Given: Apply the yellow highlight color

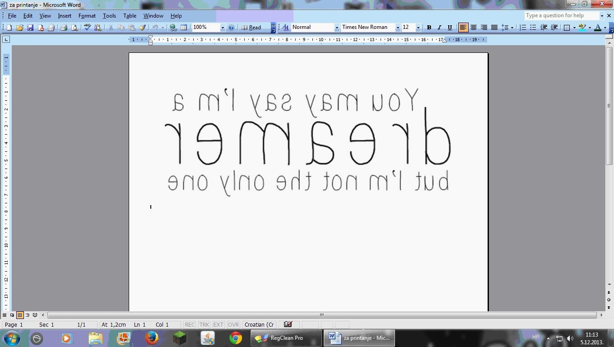Looking at the screenshot, I should click(x=582, y=28).
